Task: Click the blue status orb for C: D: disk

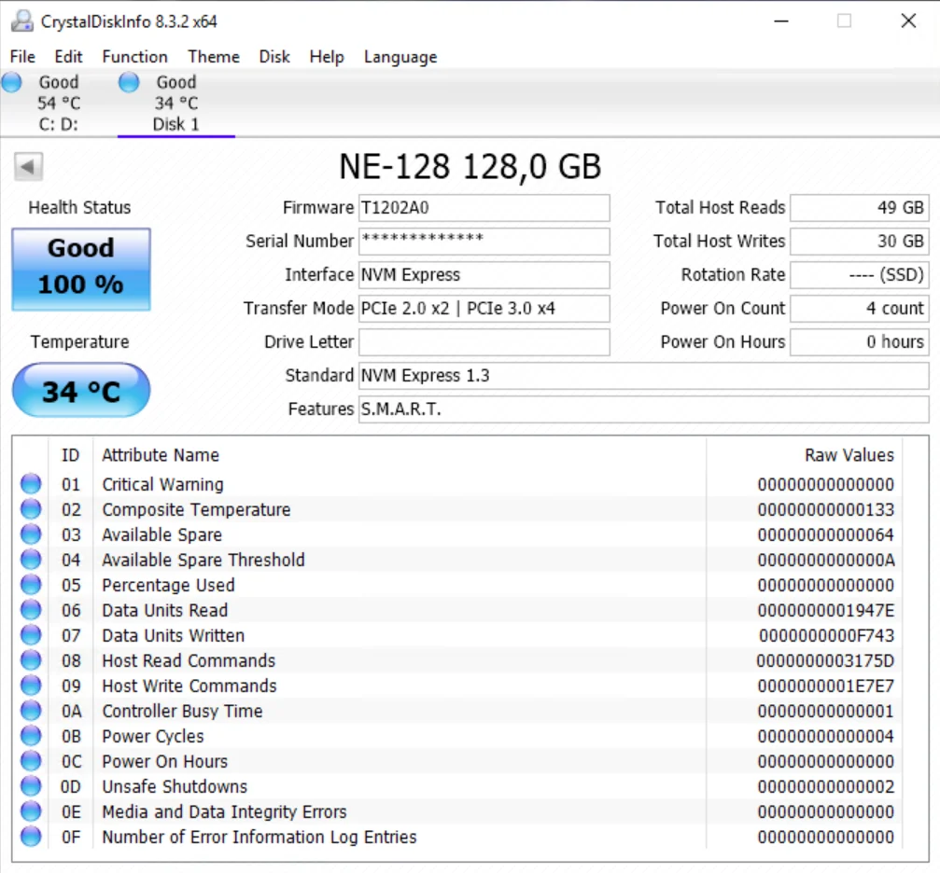Action: 12,83
